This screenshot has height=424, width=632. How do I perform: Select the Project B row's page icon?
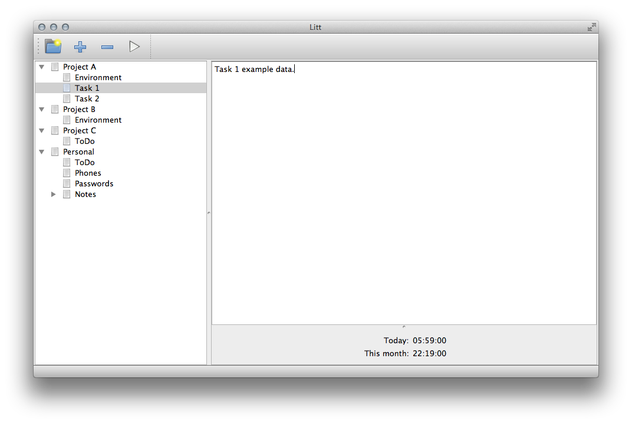pyautogui.click(x=55, y=109)
